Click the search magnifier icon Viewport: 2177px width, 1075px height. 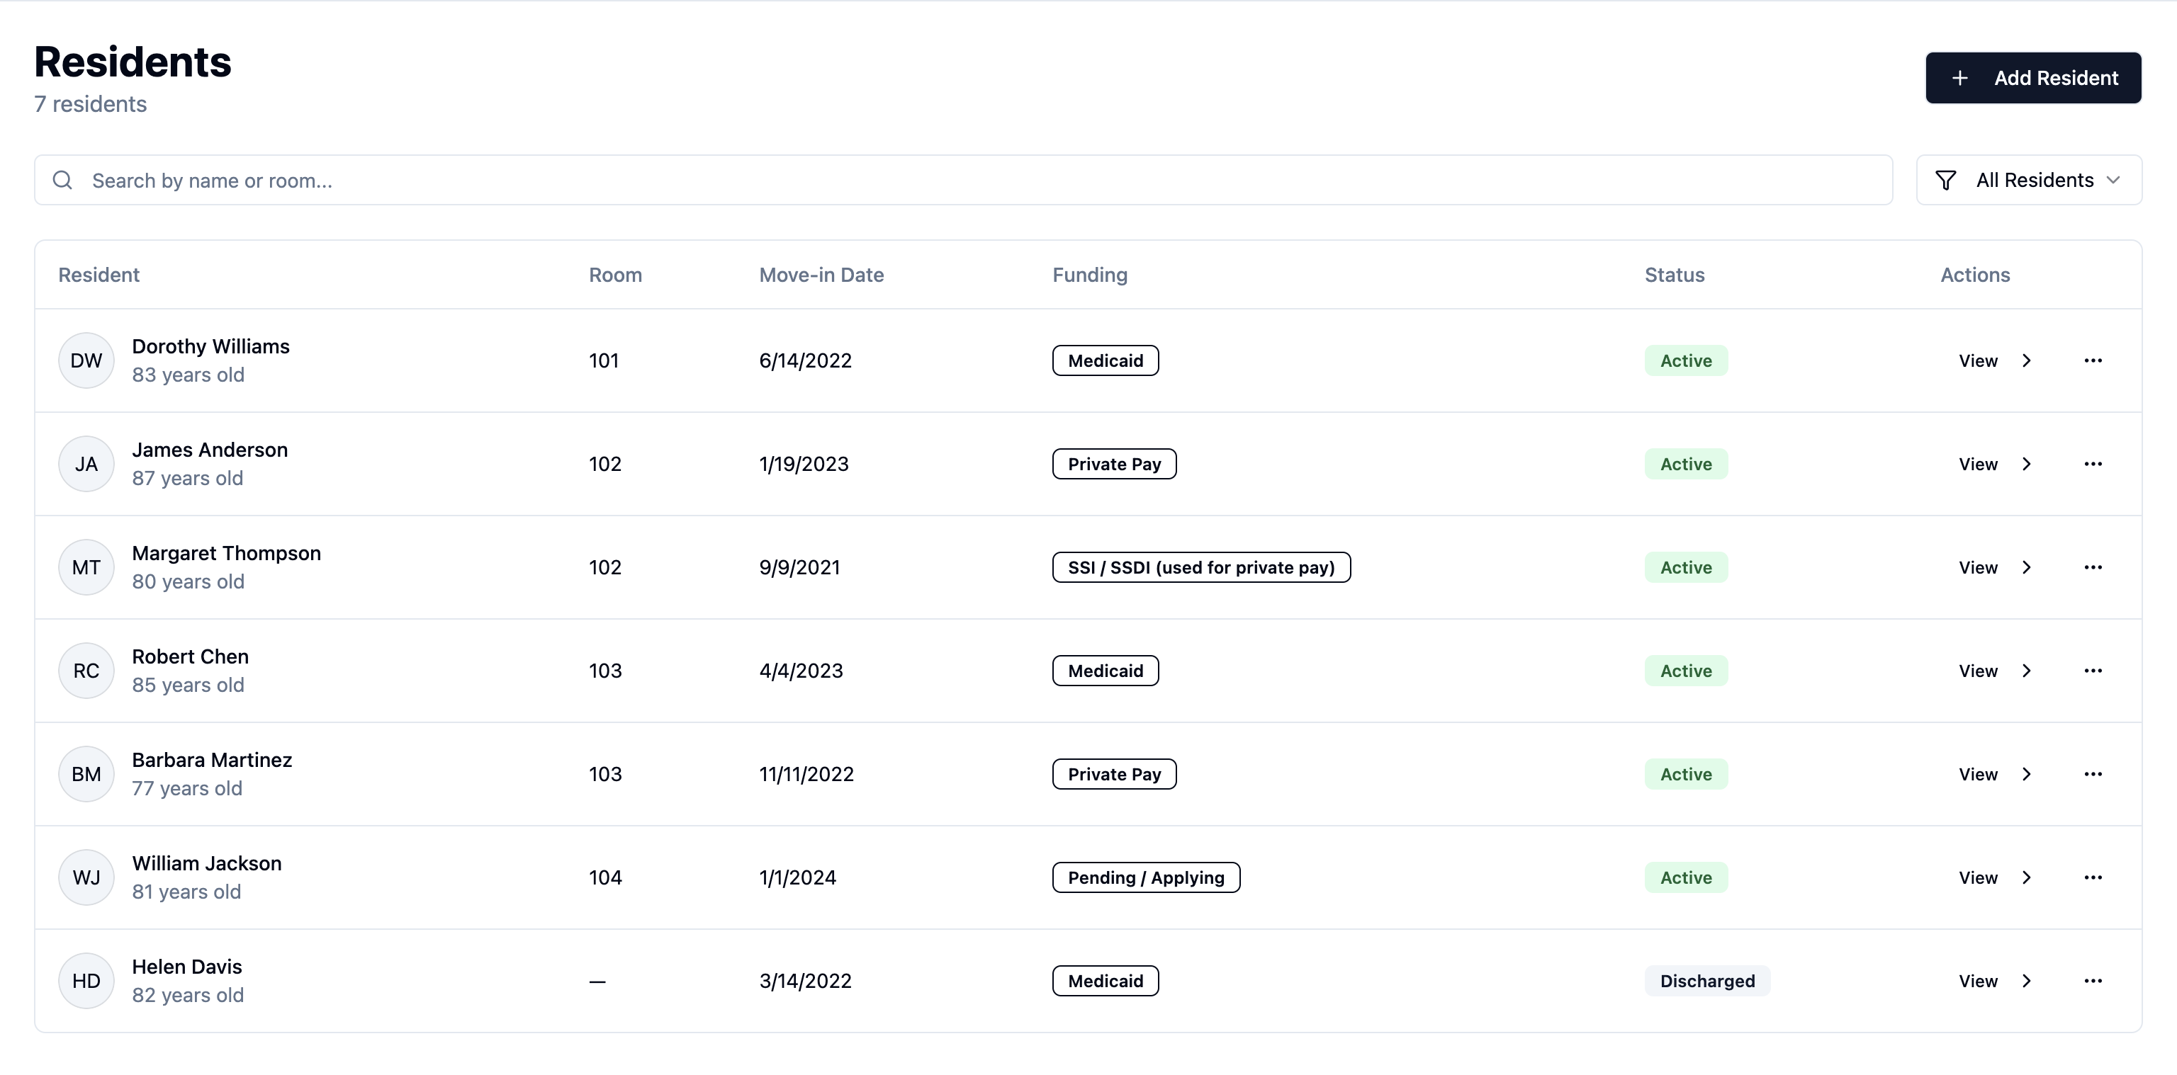(62, 180)
